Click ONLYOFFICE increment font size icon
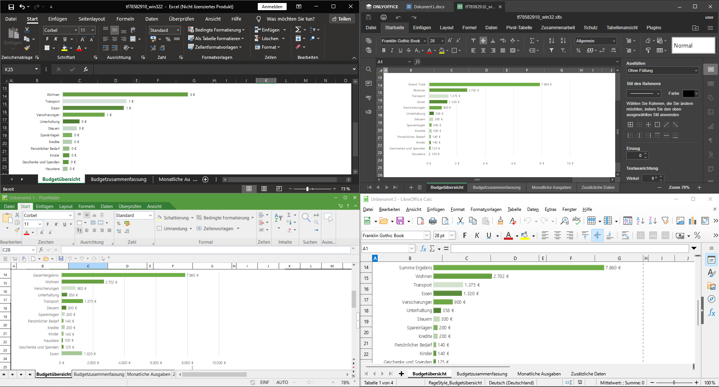This screenshot has width=719, height=387. tap(450, 40)
